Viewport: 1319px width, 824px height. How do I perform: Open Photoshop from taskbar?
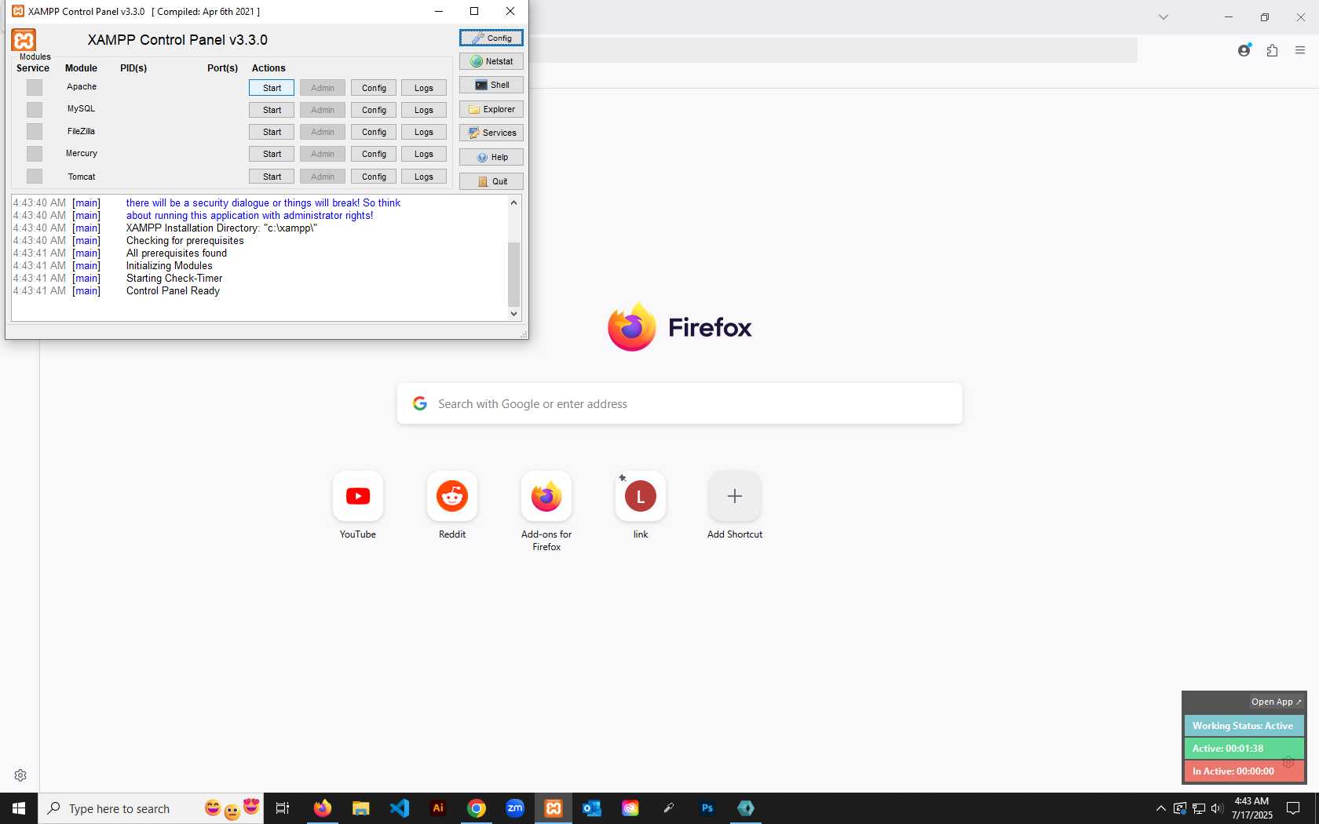707,808
